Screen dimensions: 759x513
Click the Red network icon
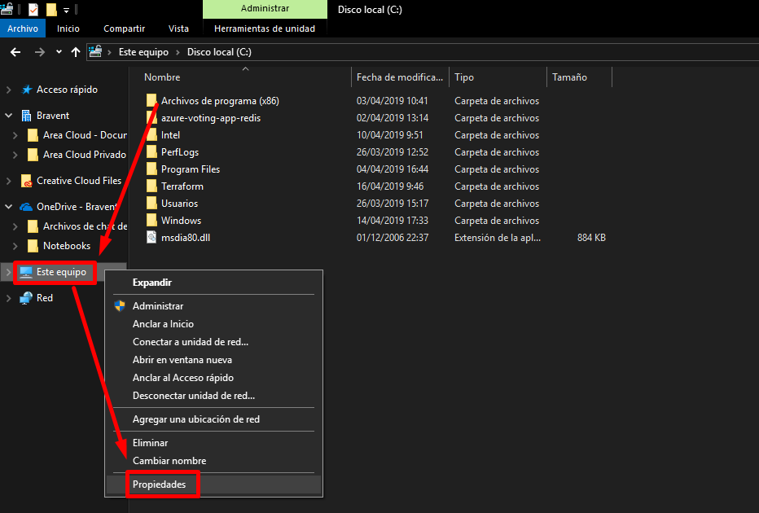26,298
